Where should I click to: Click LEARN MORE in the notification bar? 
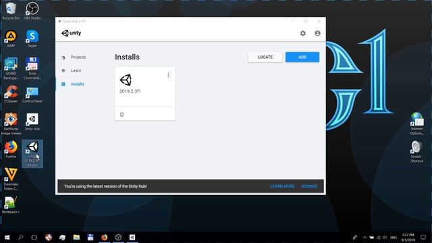point(282,186)
